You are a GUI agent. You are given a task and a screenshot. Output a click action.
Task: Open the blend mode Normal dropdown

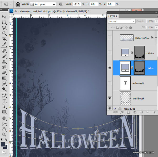pos(122,21)
